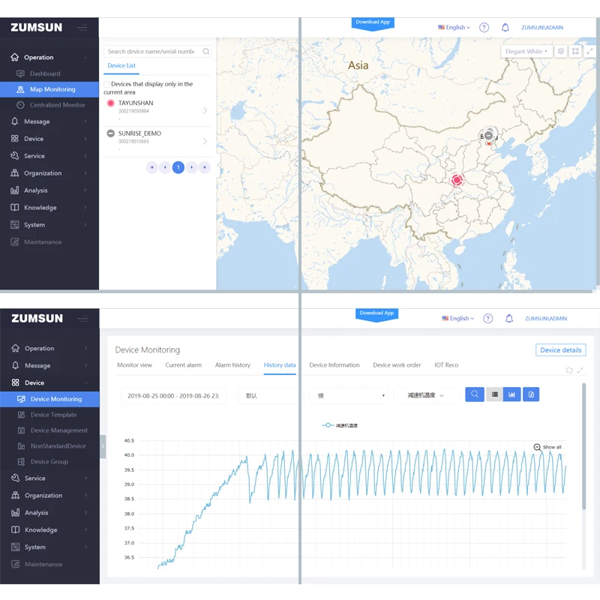Expand the SUNRISE_DEMO device entry arrow
The image size is (600, 600).
tap(205, 141)
